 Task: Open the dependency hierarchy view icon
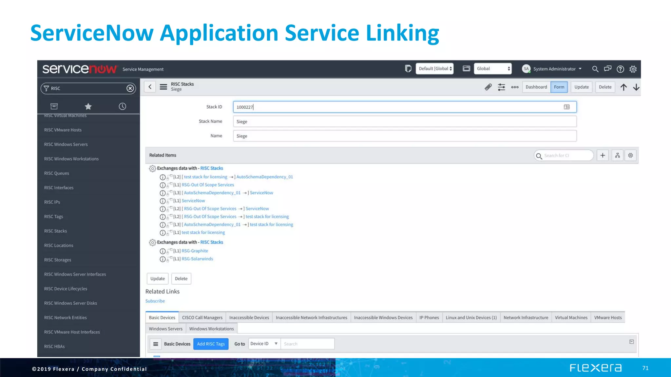[x=617, y=155]
